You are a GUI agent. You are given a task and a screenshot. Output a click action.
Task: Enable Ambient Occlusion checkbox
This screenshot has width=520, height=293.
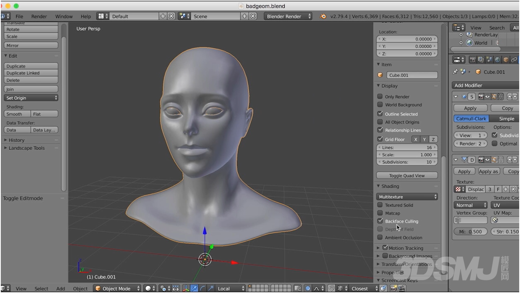pos(380,238)
